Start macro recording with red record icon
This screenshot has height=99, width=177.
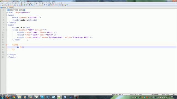[x=54, y=5]
